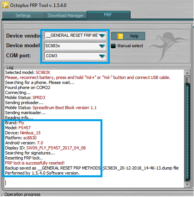The height and width of the screenshot is (197, 194).
Task: Click the 'Sending mainloader...' log line
Action: point(25,113)
